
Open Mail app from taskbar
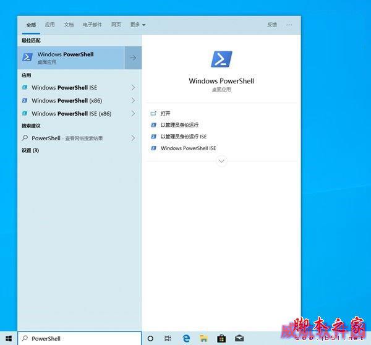pyautogui.click(x=239, y=339)
